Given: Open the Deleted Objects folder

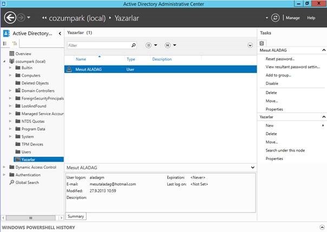Looking at the screenshot, I should (35, 83).
